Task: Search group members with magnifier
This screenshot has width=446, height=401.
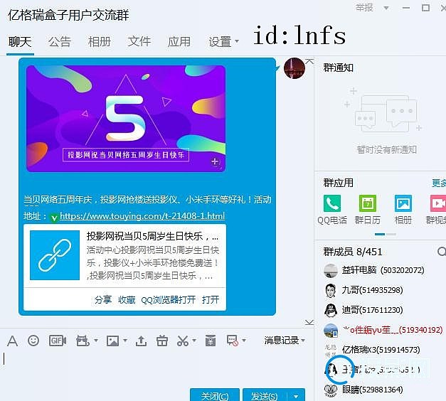Action: point(442,252)
